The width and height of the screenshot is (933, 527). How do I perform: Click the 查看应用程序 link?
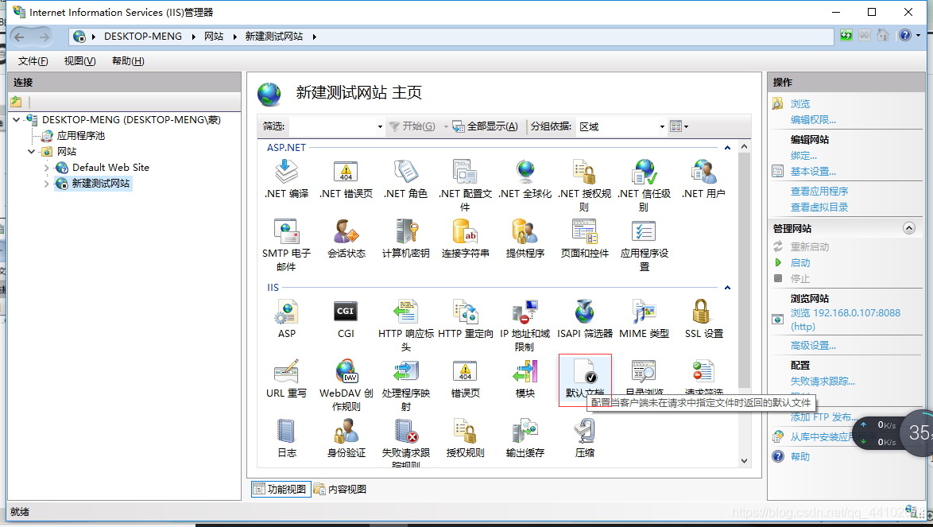(819, 191)
